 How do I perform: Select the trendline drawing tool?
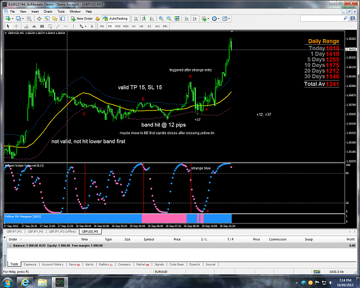pos(58,26)
